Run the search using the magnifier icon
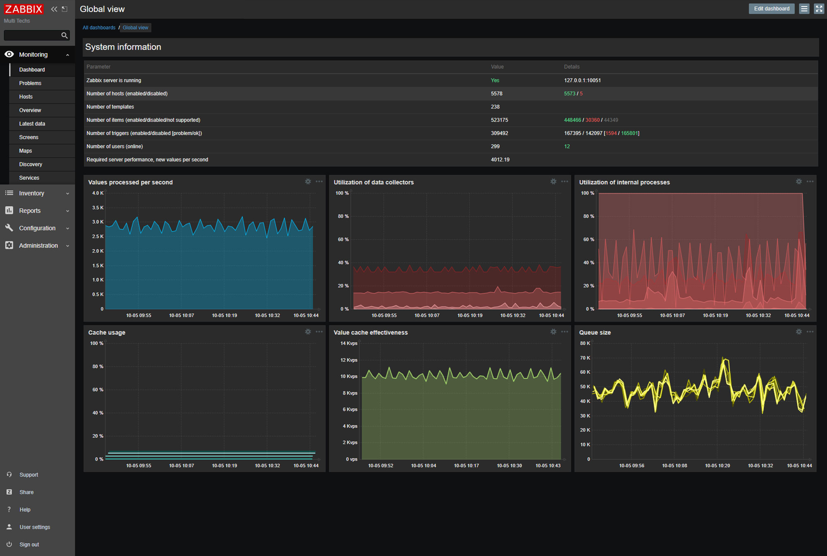The width and height of the screenshot is (827, 556). (65, 35)
